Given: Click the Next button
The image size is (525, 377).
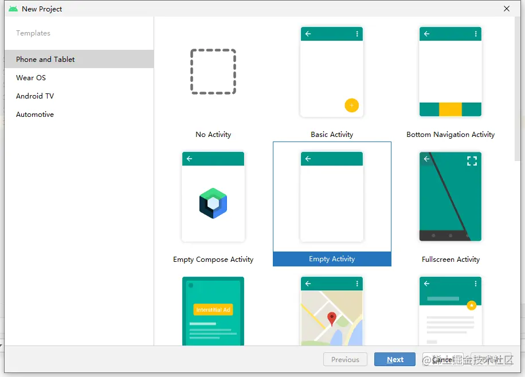Looking at the screenshot, I should pyautogui.click(x=395, y=359).
